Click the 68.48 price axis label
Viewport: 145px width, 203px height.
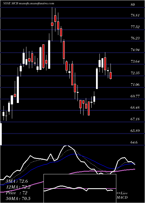pyautogui.click(x=135, y=108)
